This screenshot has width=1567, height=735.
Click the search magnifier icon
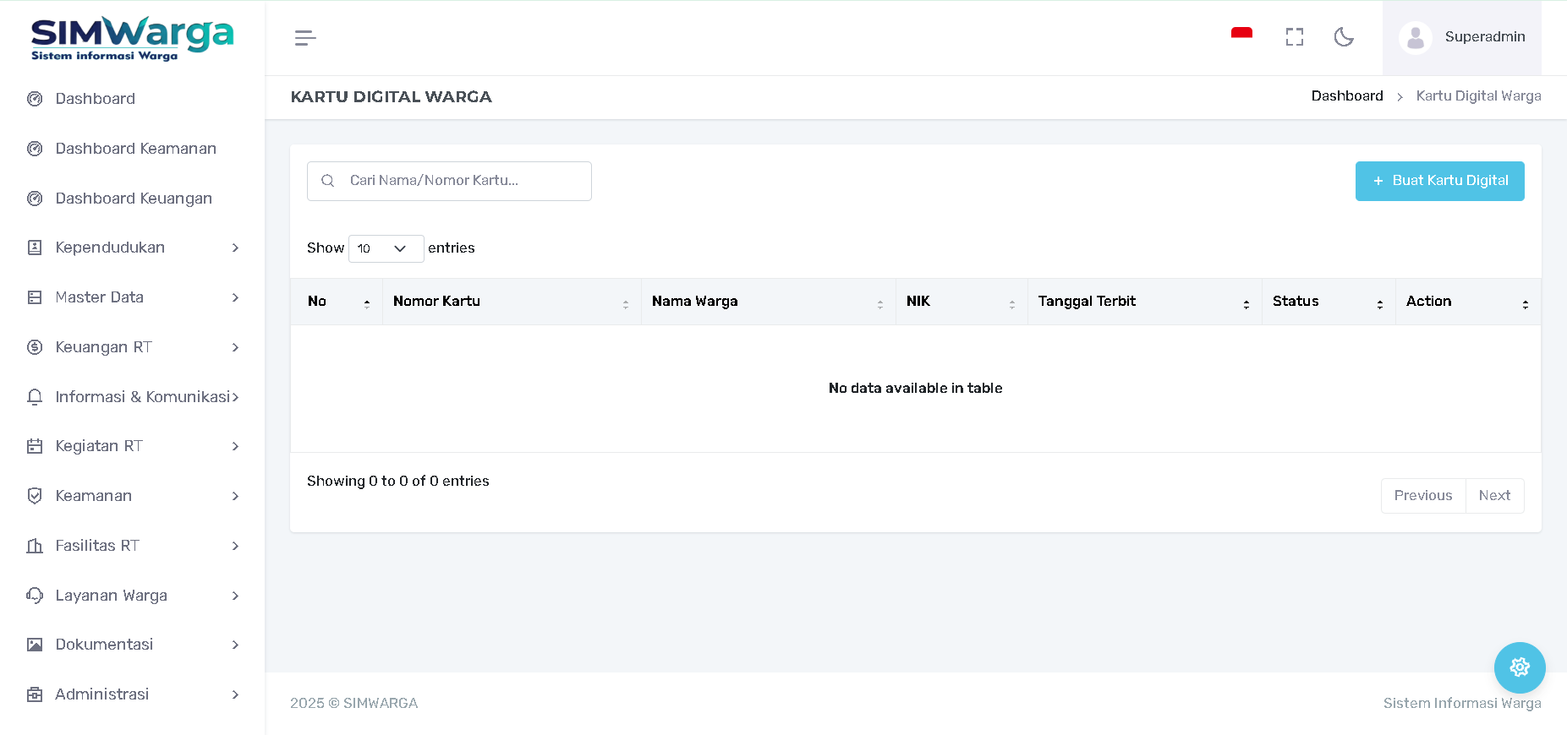(x=328, y=181)
